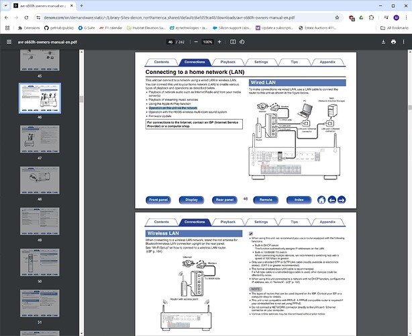The image size is (412, 336).
Task: Click the Front panel button
Action: point(158,200)
